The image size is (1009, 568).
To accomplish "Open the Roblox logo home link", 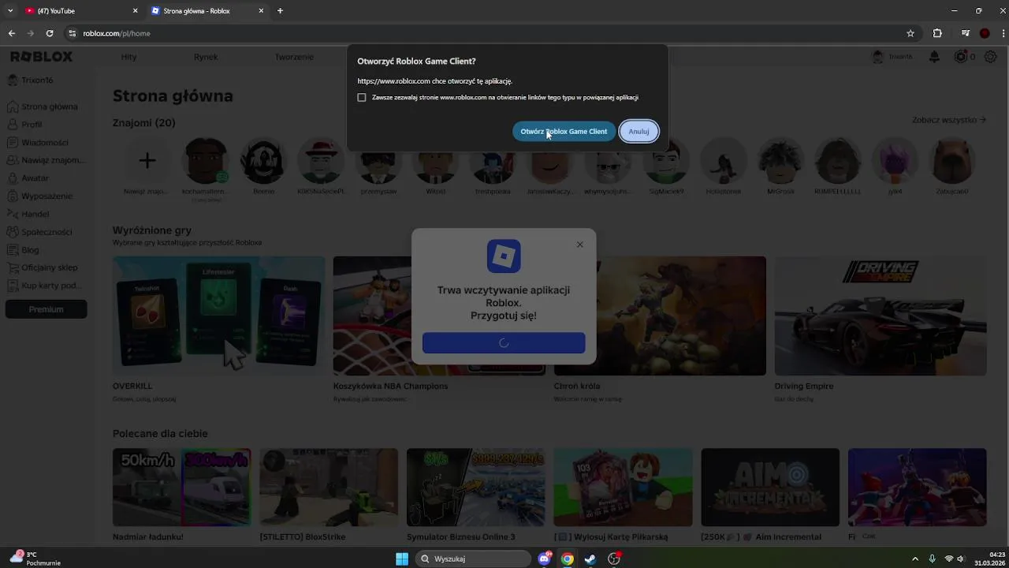I will (41, 57).
